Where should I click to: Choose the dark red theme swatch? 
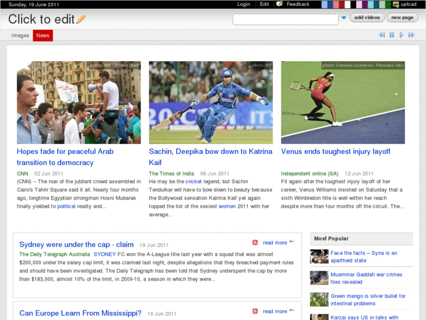coord(342,4)
